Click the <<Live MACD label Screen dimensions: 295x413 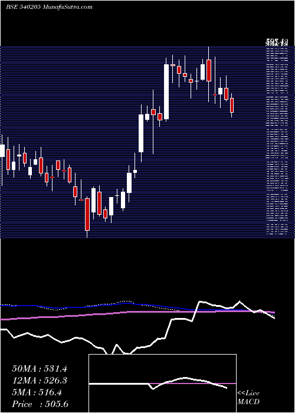pos(248,398)
